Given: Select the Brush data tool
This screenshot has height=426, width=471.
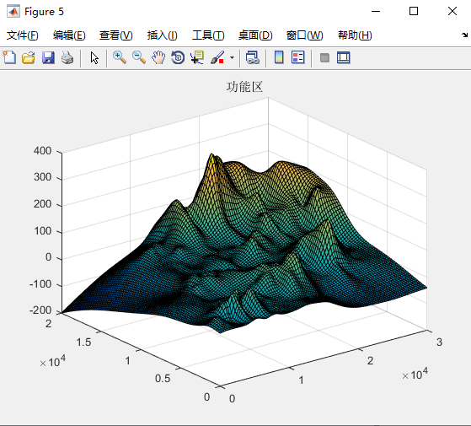Looking at the screenshot, I should tap(217, 57).
